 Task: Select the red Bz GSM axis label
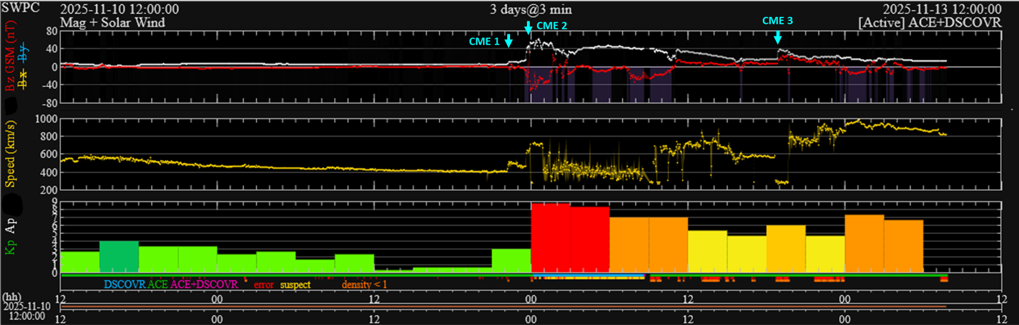[10, 56]
